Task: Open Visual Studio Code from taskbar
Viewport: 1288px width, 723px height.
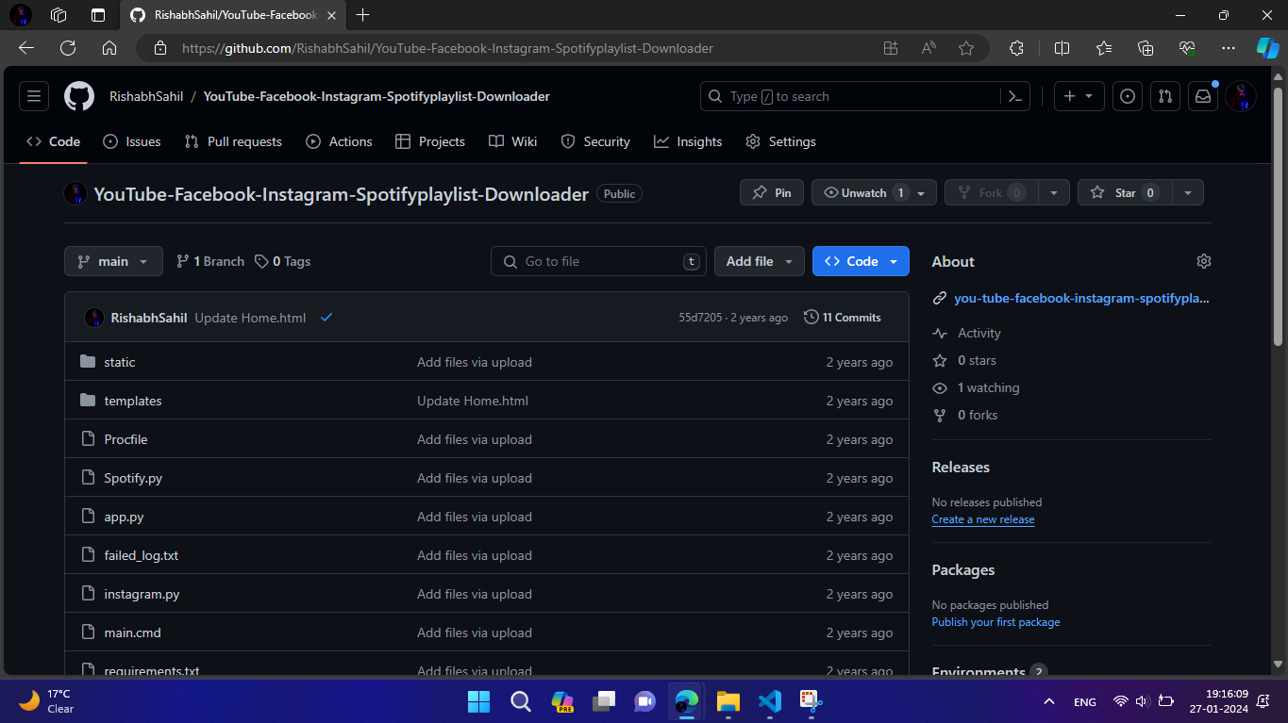Action: 769,701
